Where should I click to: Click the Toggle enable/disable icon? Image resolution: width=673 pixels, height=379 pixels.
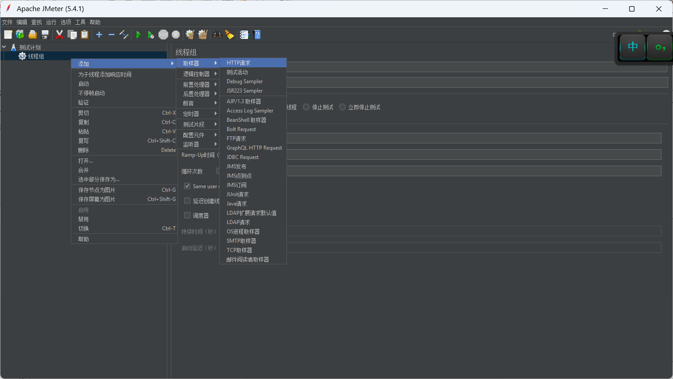coord(124,35)
